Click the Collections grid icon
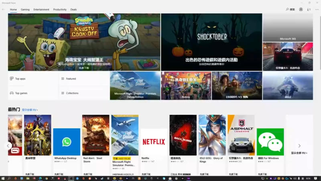 (63, 93)
